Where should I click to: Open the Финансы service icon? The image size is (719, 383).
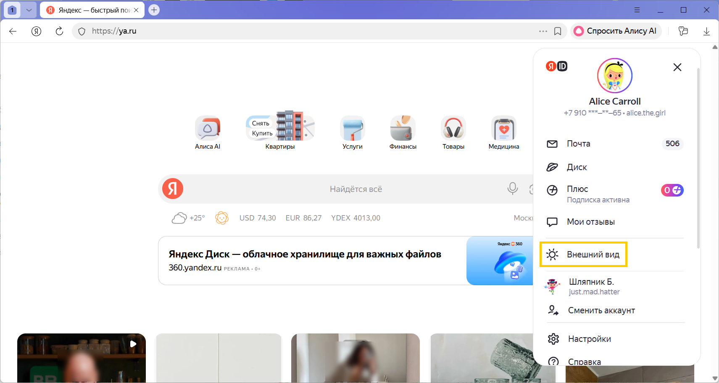click(403, 133)
